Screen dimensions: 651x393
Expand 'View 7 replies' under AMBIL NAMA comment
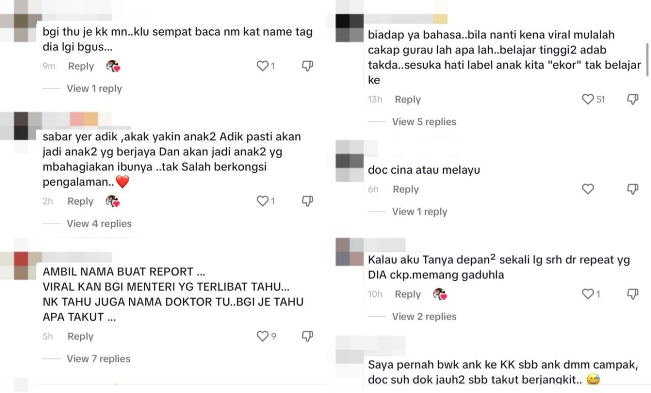99,359
